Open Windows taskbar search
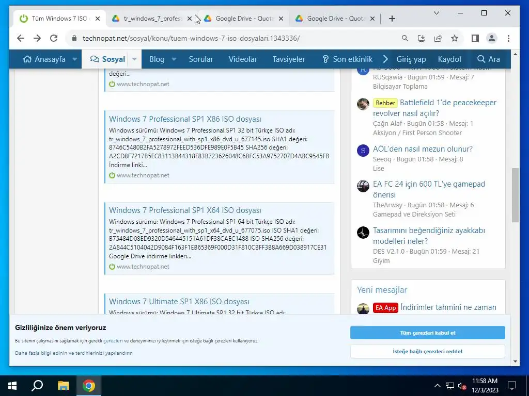 pos(37,386)
